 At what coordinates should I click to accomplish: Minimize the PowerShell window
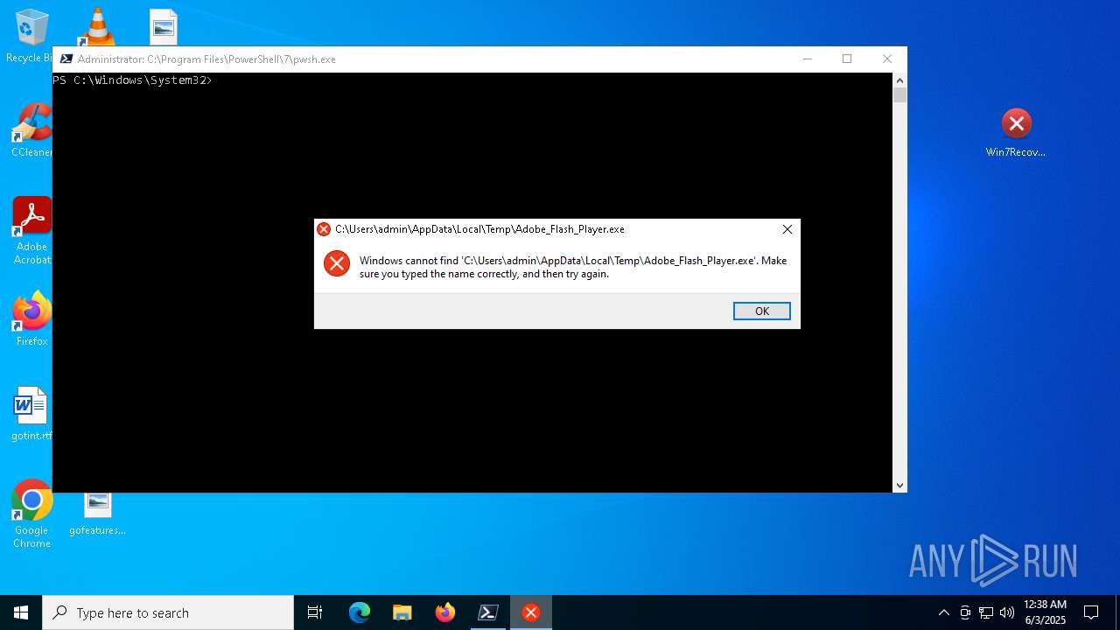point(807,59)
